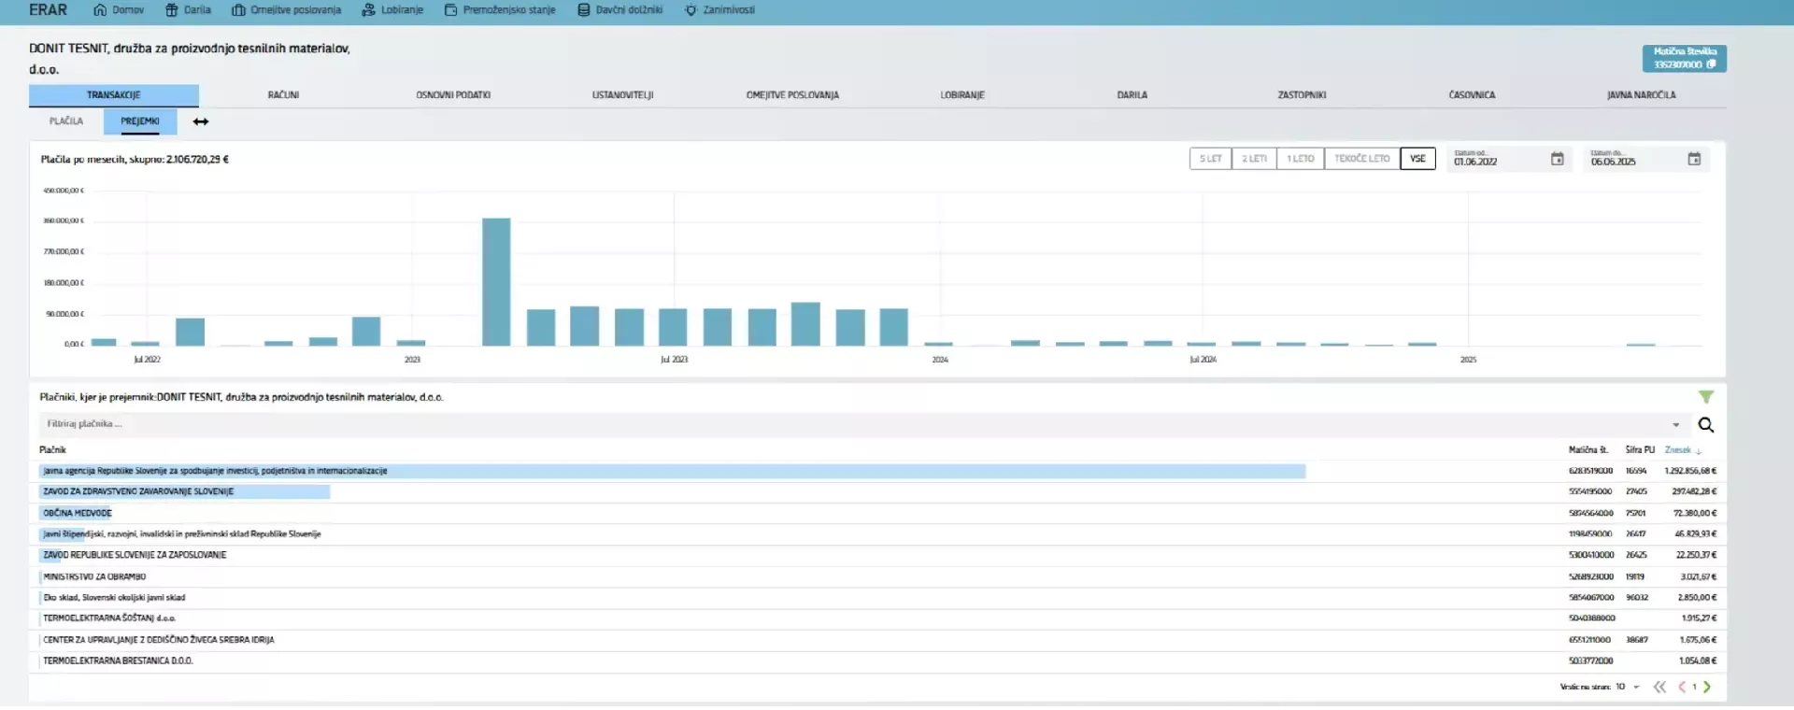Select the '5 LET' period toggle

coord(1210,159)
